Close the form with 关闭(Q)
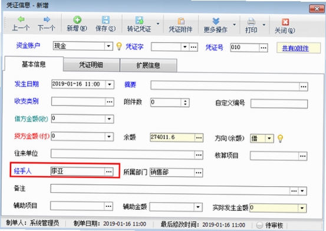Viewport: 326px width, 231px height. tap(285, 26)
